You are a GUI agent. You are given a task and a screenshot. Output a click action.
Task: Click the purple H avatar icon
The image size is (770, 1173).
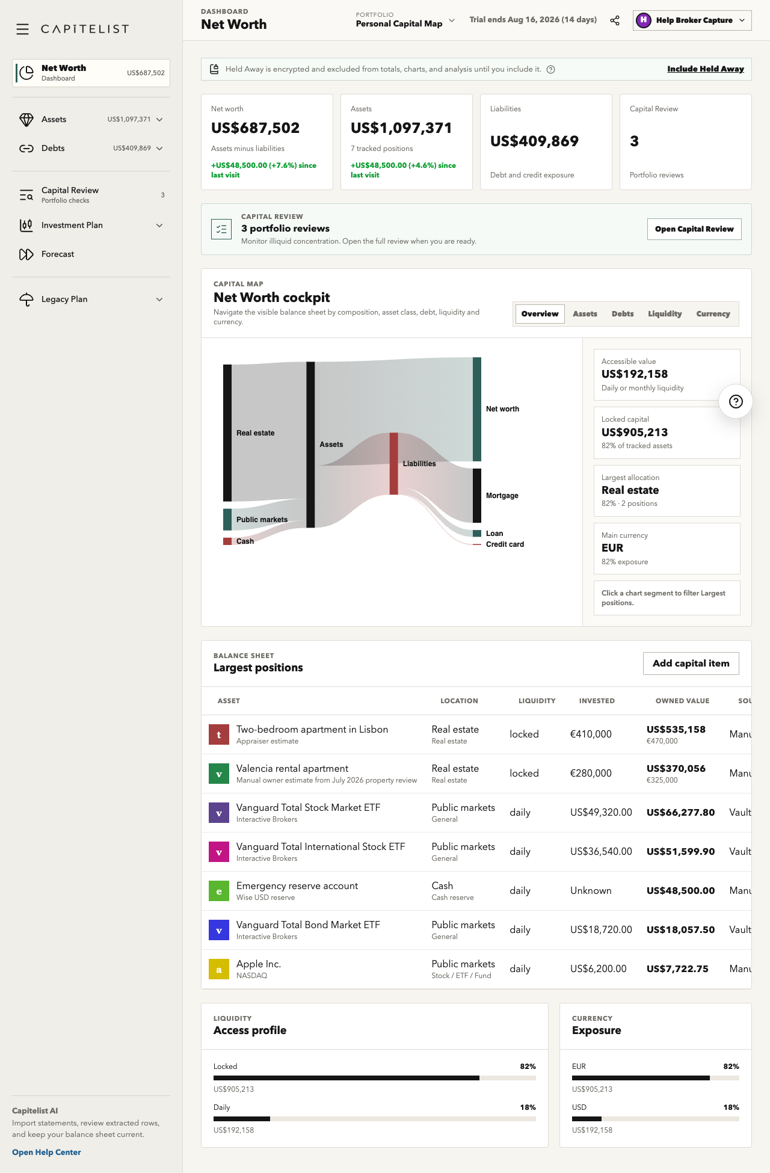(x=644, y=20)
